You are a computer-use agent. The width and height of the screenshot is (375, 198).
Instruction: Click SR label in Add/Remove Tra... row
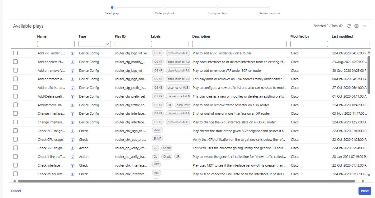click(170, 105)
